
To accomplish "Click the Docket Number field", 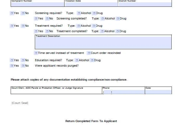I will point(145,4).
